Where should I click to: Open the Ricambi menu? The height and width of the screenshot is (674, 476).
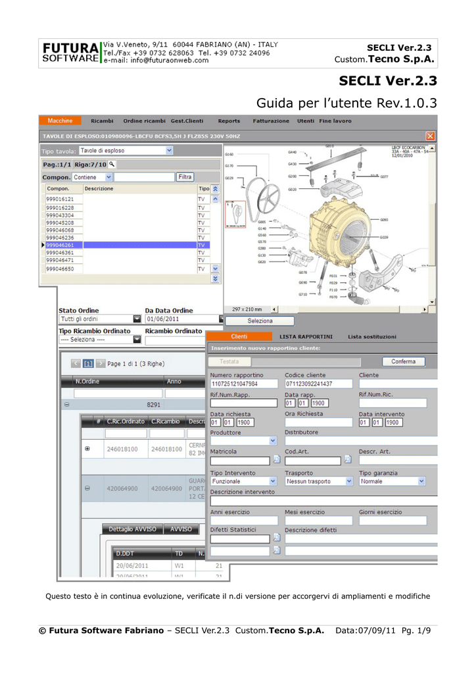point(102,121)
